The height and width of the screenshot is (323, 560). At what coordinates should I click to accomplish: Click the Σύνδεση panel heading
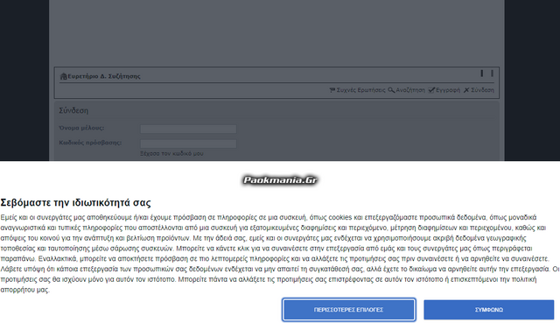click(x=73, y=110)
